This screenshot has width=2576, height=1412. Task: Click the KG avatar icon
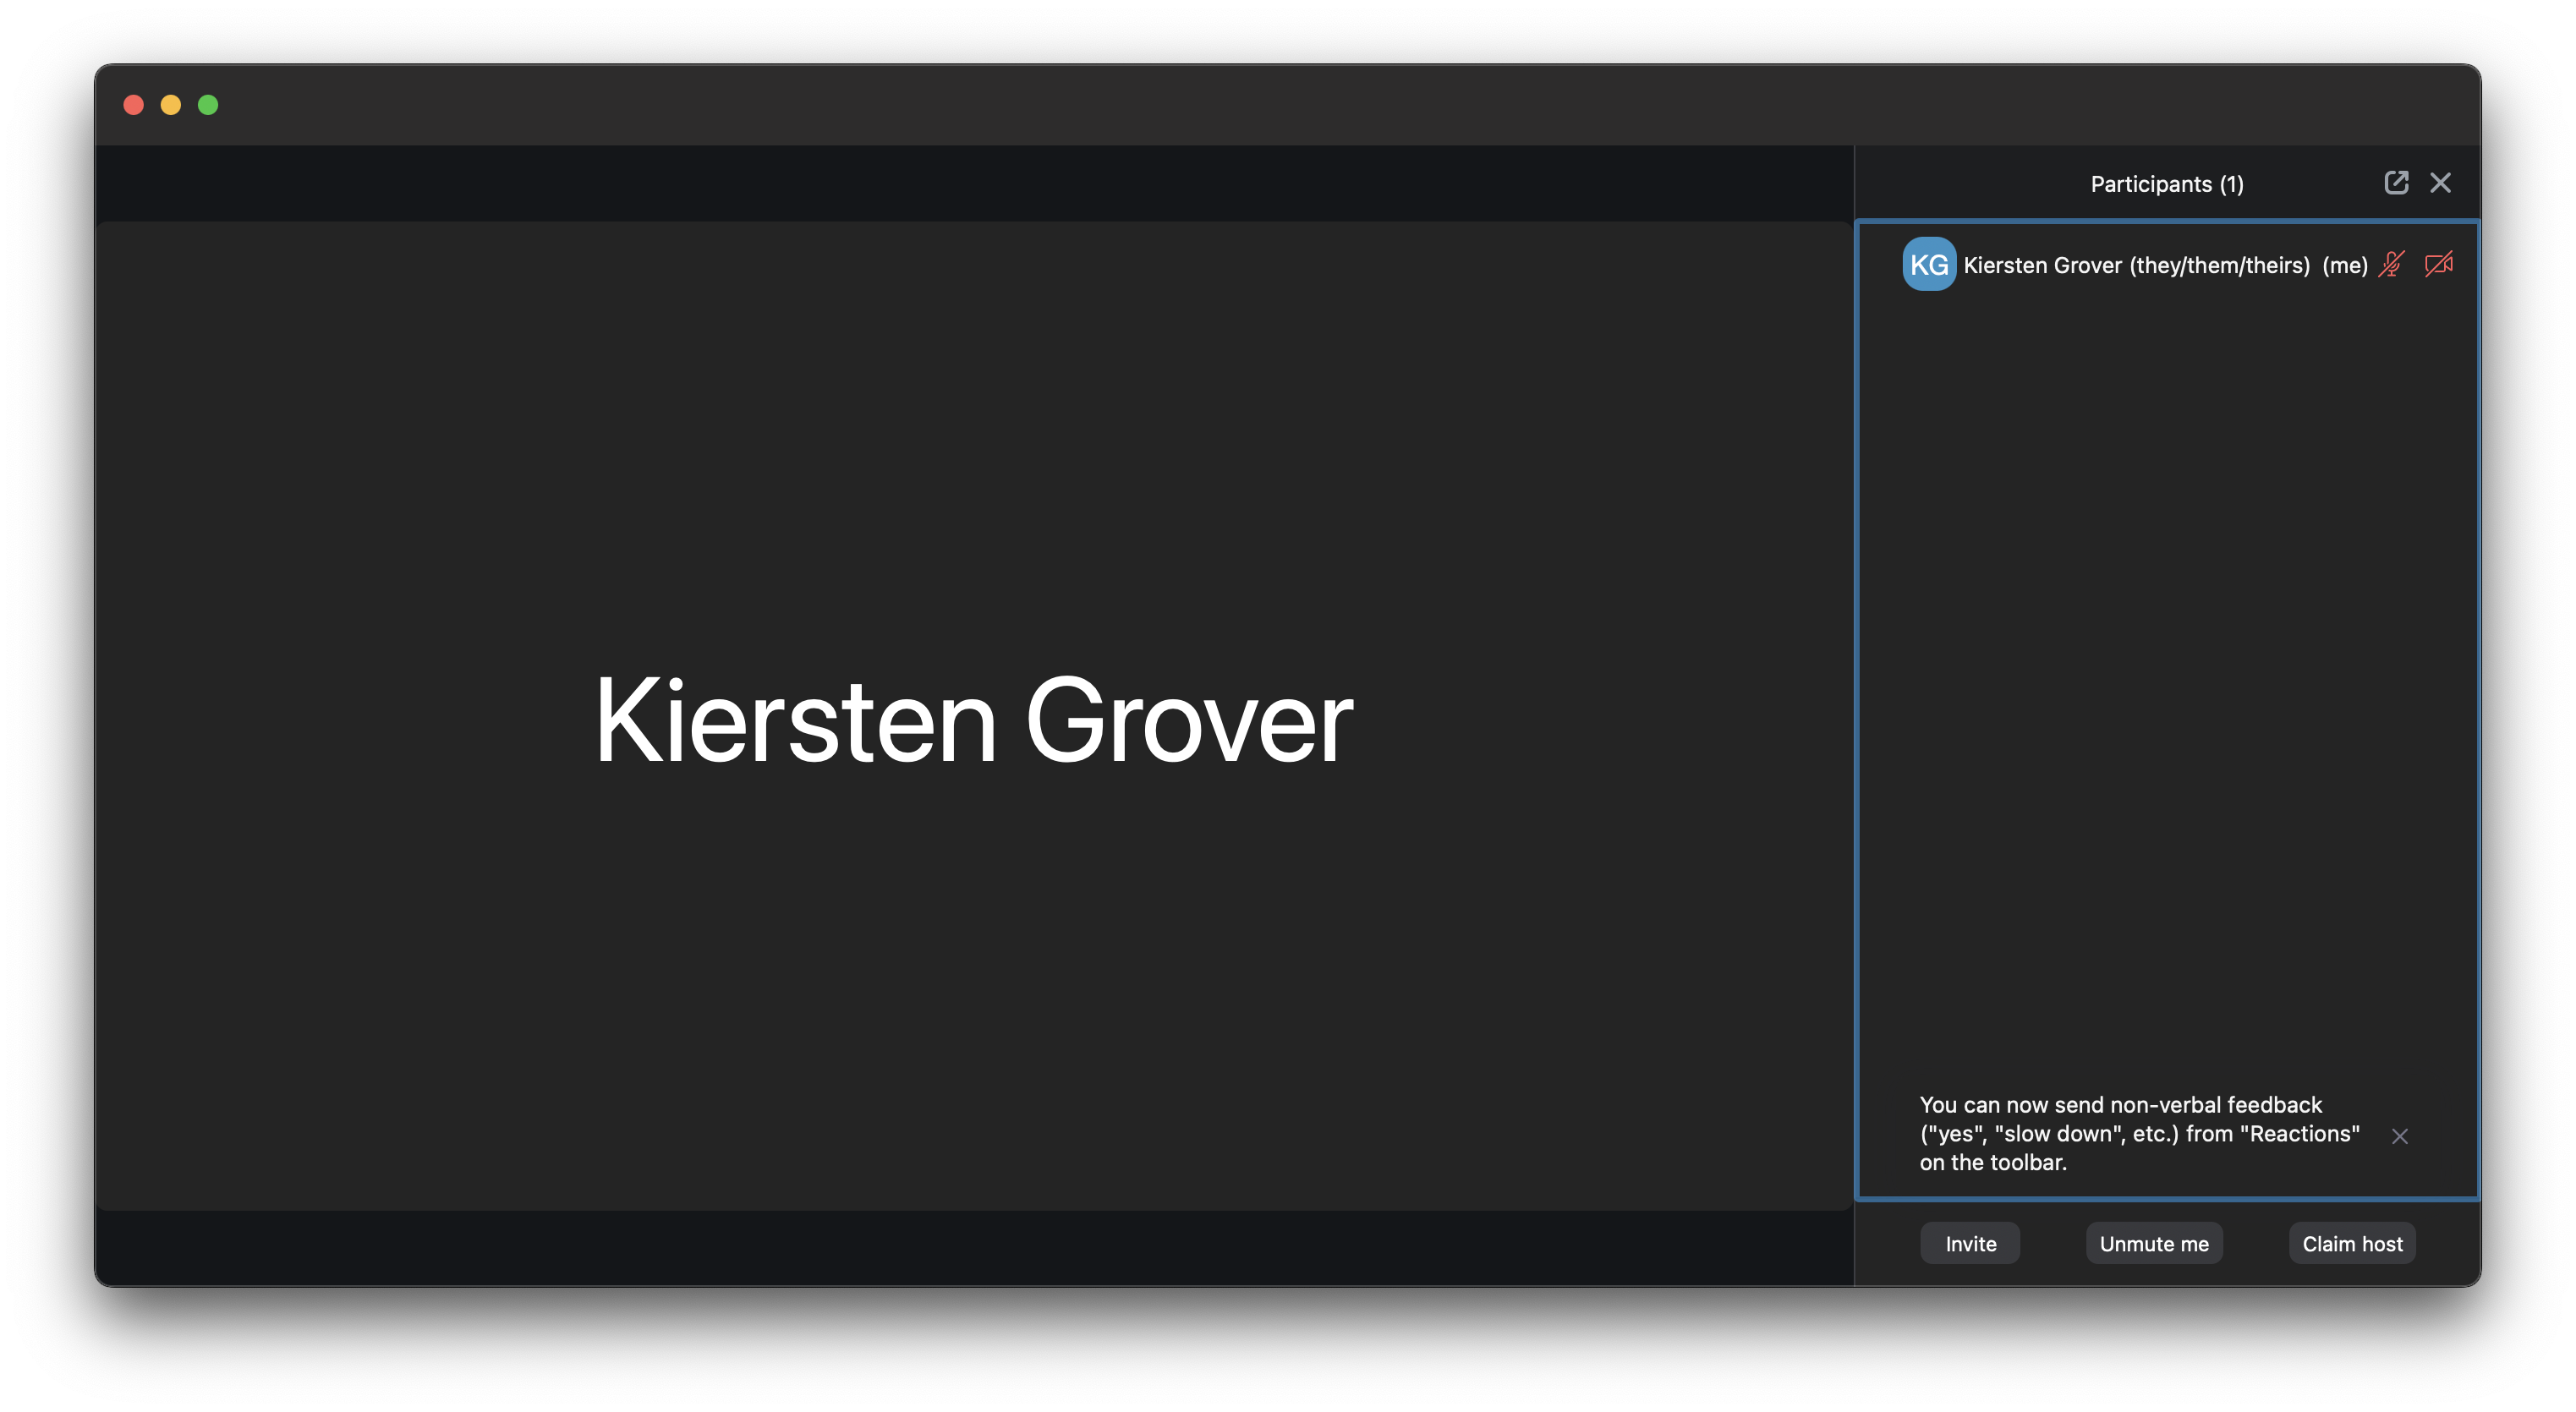tap(1928, 264)
